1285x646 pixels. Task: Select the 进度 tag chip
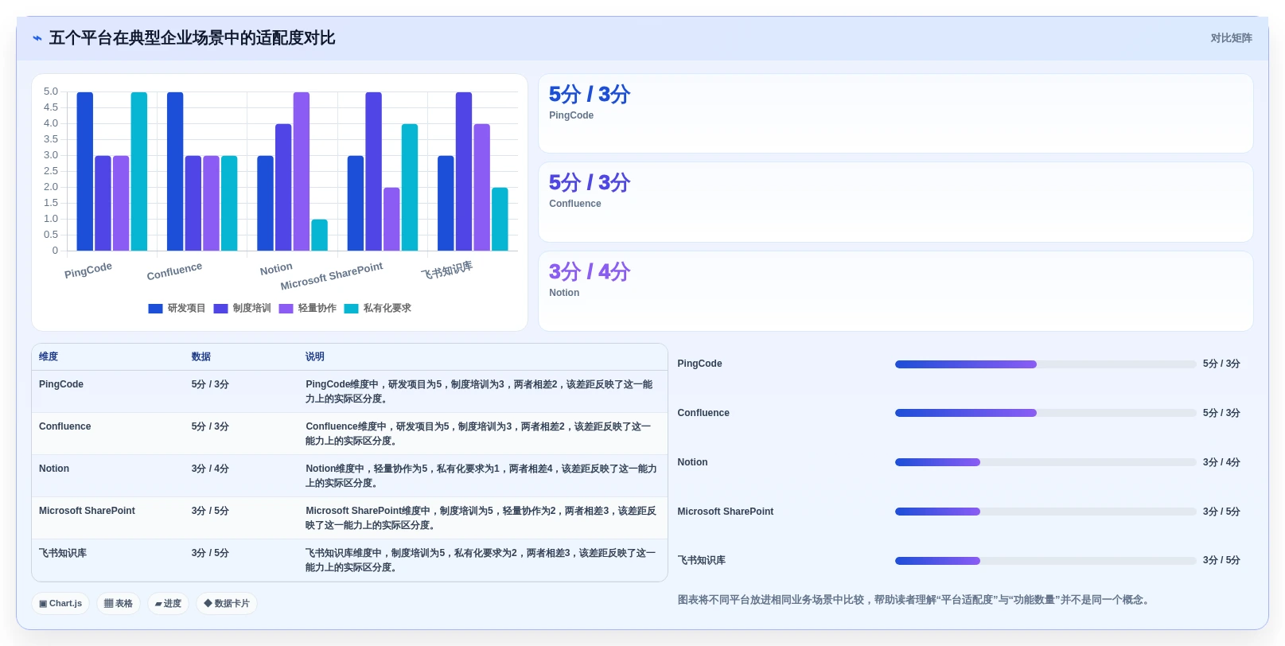click(x=168, y=604)
